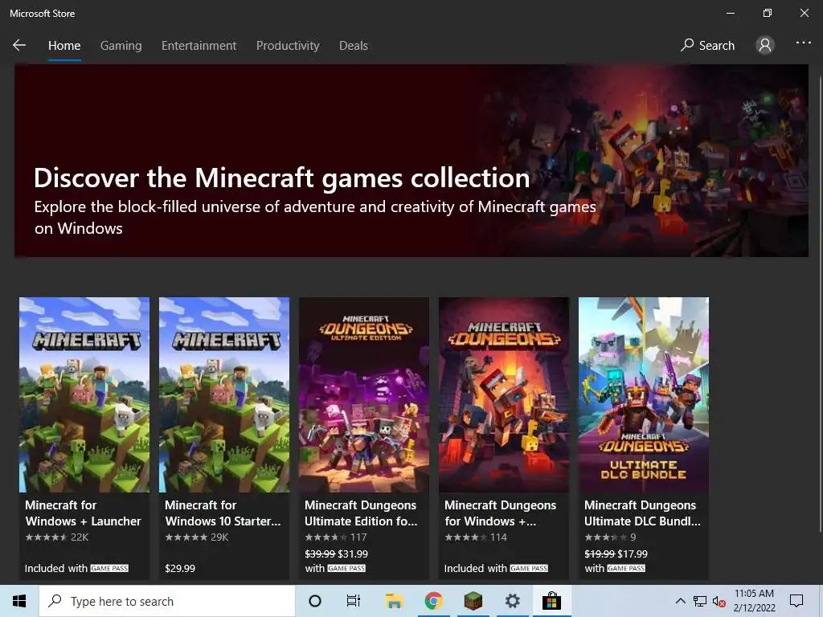Open the account profile icon
Viewport: 823px width, 617px height.
pos(765,45)
